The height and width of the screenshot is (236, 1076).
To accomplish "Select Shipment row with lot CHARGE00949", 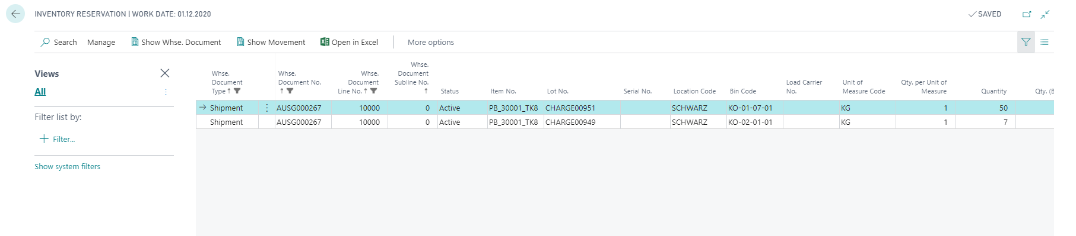I will tap(625, 122).
